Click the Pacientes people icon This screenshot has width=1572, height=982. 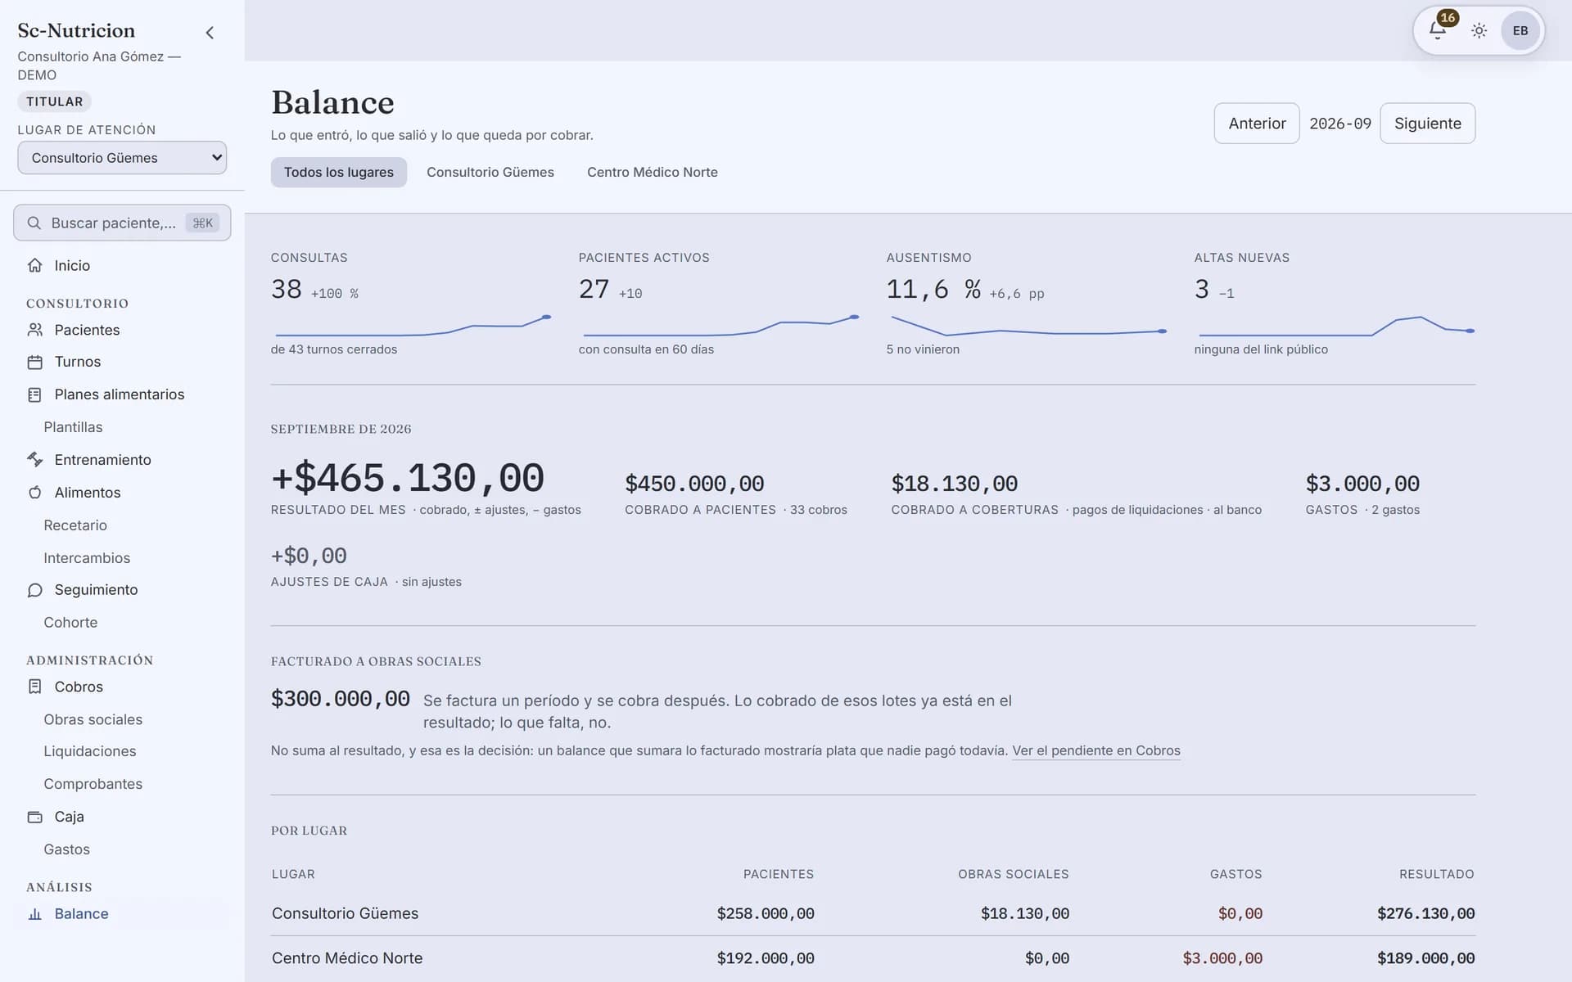34,330
